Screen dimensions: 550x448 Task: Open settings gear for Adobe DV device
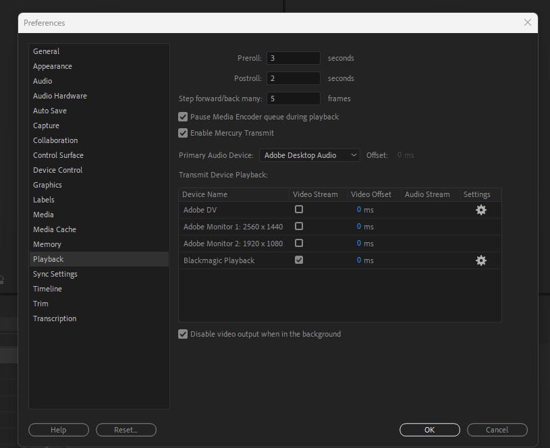[480, 210]
